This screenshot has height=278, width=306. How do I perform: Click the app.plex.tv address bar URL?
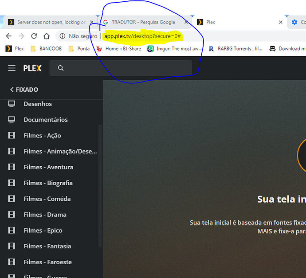click(142, 36)
